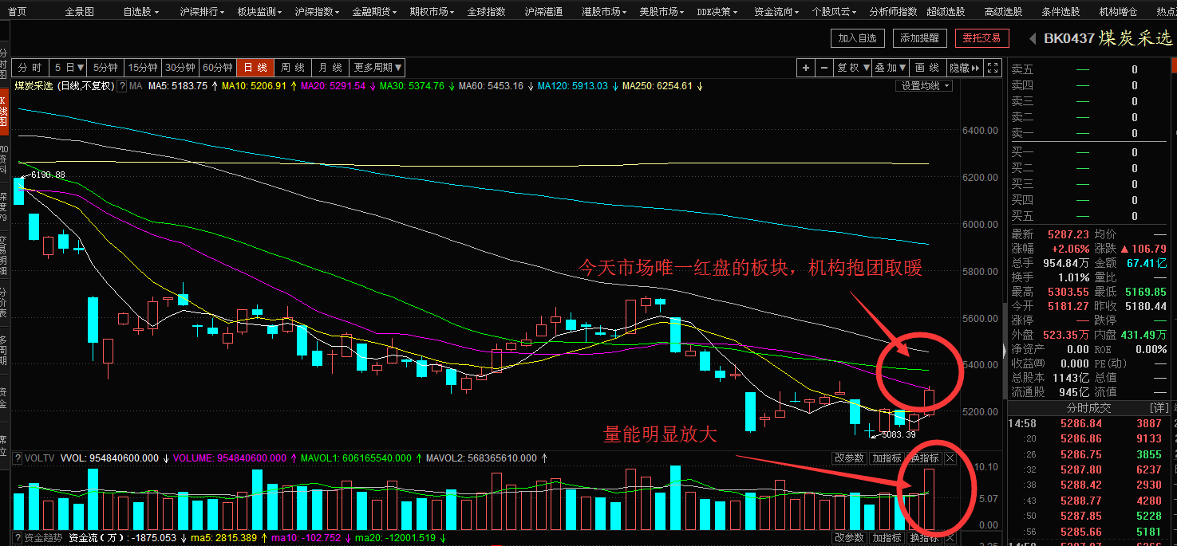The image size is (1177, 546).
Task: Open the 超级选股 menu item
Action: point(946,12)
